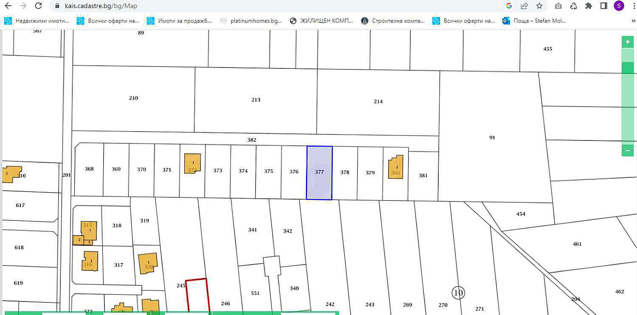Select the highlighted parcel 377
This screenshot has height=315, width=637.
click(319, 173)
